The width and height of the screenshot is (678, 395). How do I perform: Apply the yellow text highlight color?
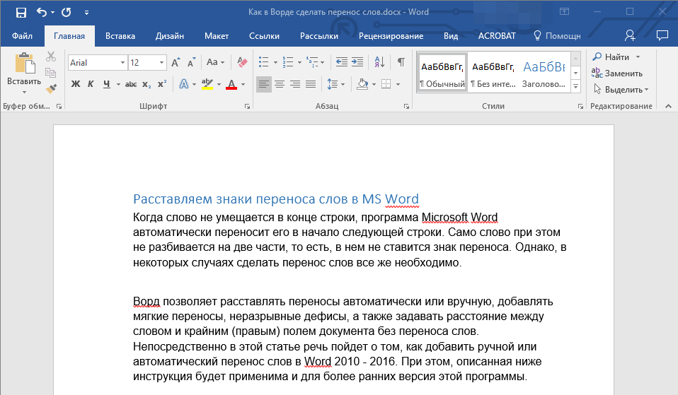(207, 84)
